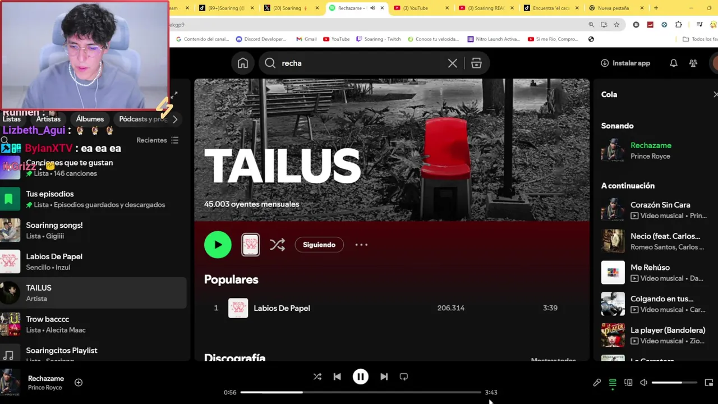The image size is (718, 404).
Task: Click the Labios De Papel cover next to play button
Action: coord(250,245)
